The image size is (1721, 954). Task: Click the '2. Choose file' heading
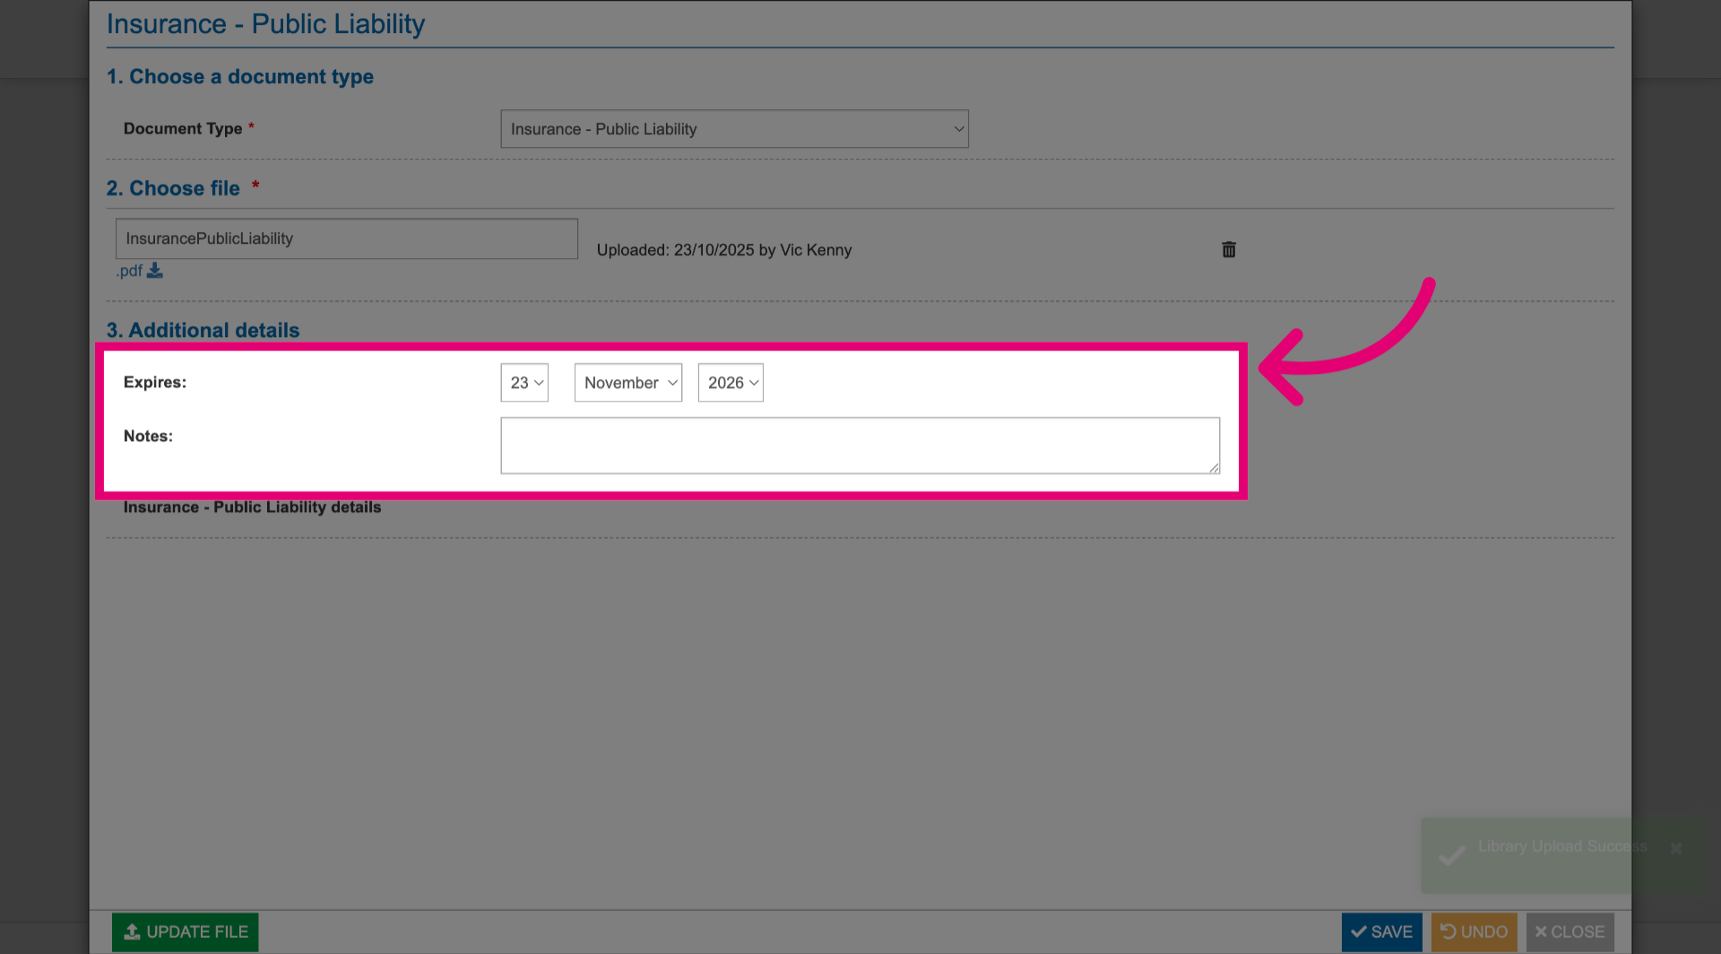[173, 188]
